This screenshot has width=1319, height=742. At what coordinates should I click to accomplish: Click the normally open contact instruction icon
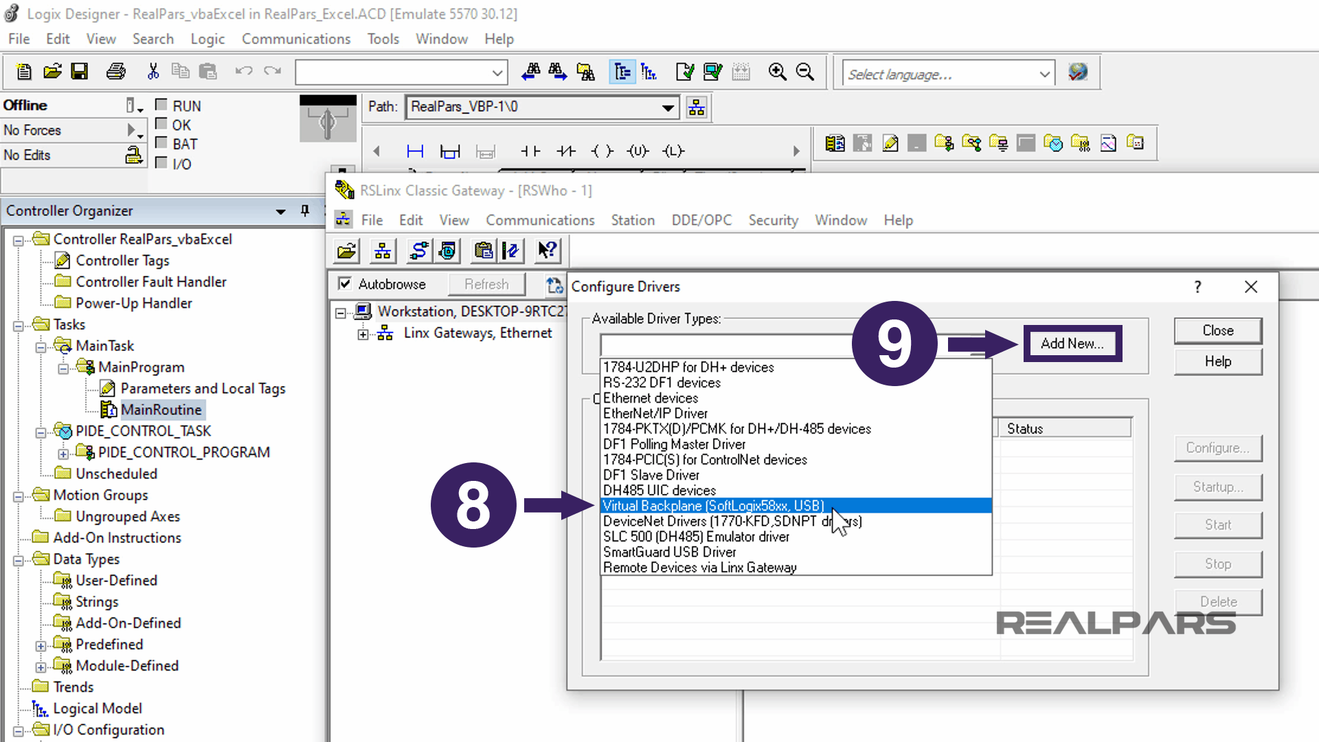530,151
